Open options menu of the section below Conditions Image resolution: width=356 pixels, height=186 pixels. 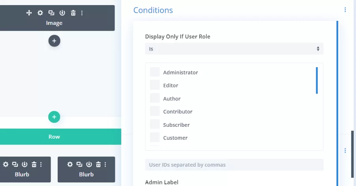(x=345, y=150)
